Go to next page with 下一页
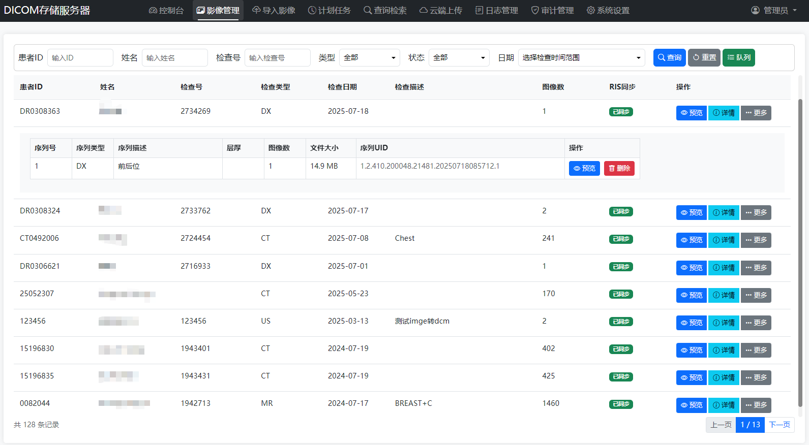The width and height of the screenshot is (809, 445). 779,425
